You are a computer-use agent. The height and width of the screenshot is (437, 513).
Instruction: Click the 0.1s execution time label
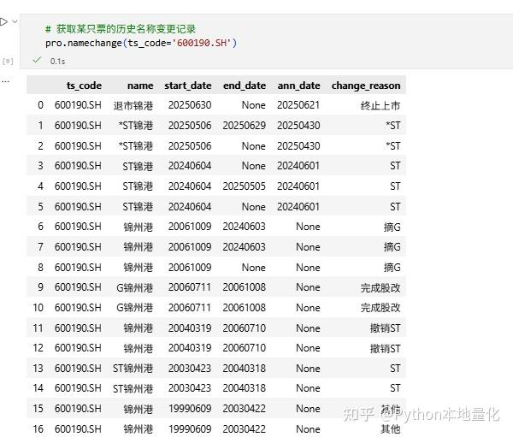[x=57, y=62]
